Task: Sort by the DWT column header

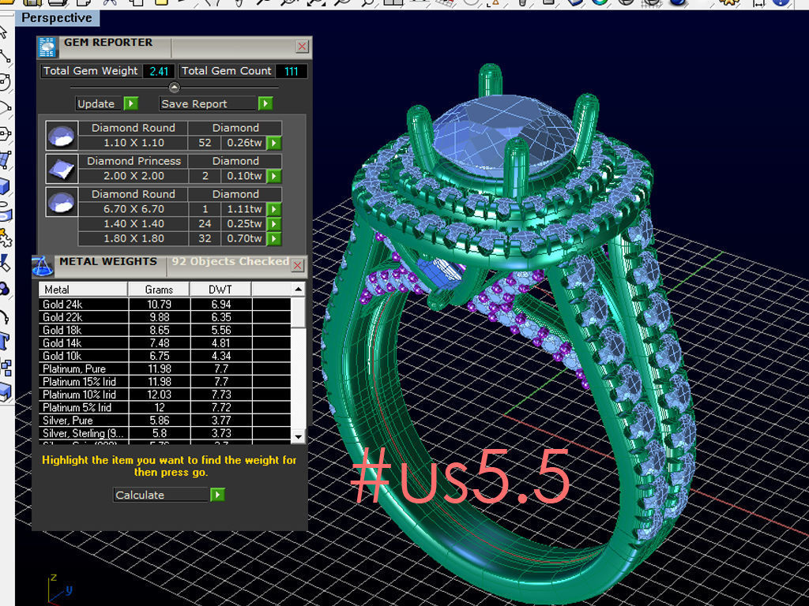Action: (x=220, y=289)
